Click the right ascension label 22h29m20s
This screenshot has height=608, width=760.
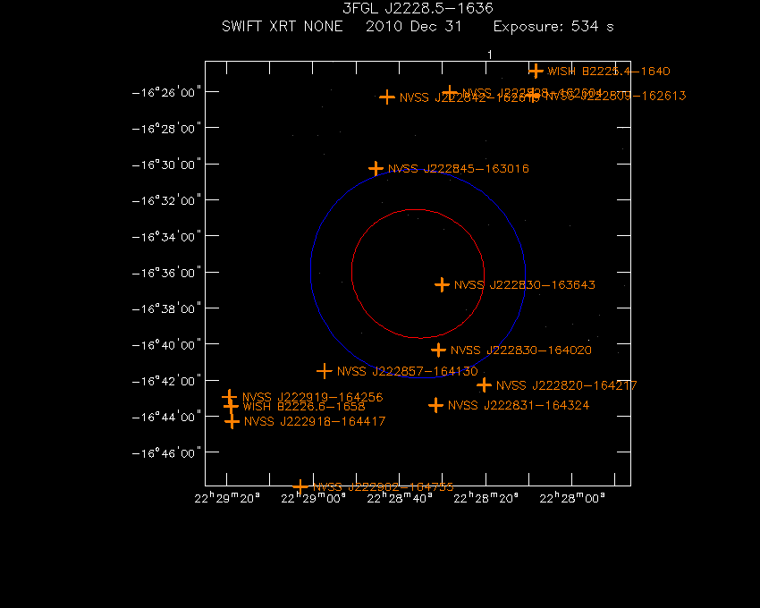pos(227,498)
